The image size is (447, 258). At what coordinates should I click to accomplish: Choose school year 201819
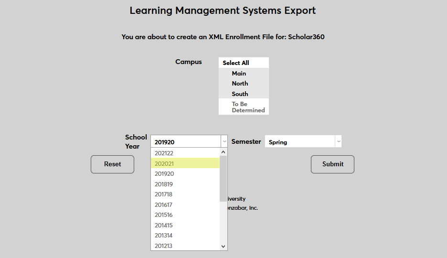pos(185,184)
